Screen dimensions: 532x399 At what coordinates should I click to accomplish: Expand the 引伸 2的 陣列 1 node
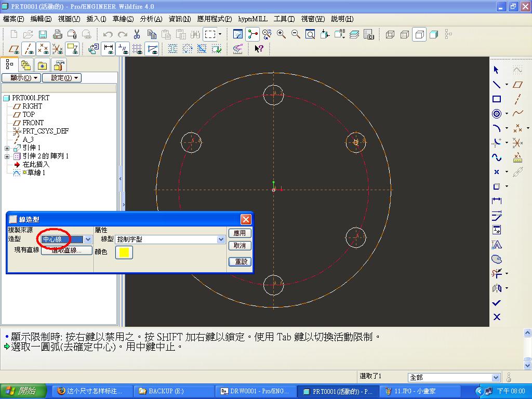coord(7,156)
